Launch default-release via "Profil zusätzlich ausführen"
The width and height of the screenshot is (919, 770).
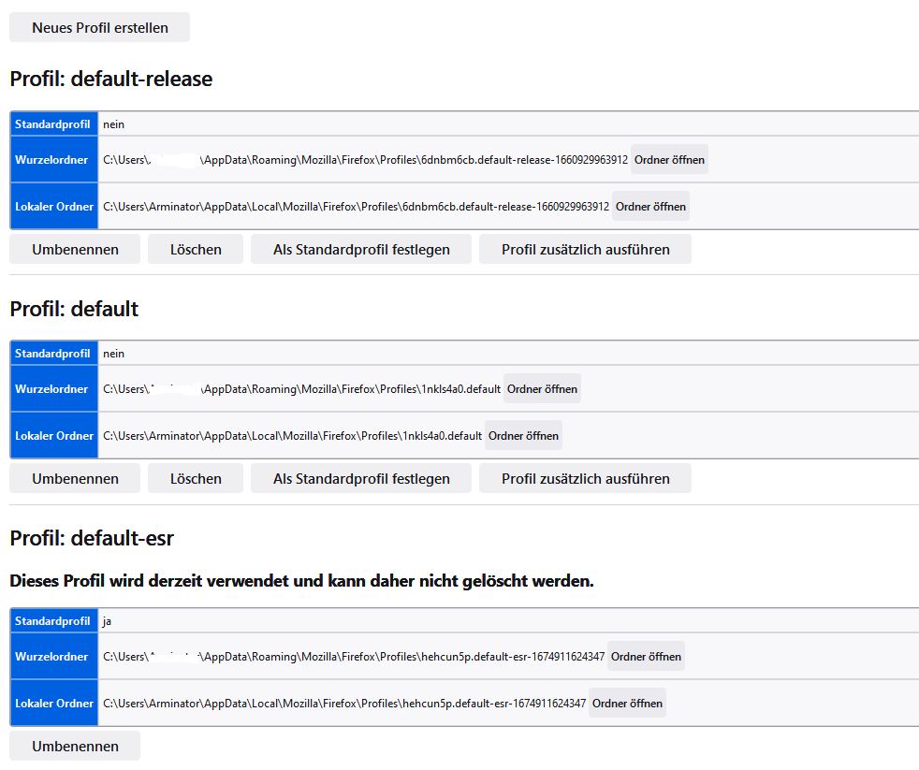585,249
